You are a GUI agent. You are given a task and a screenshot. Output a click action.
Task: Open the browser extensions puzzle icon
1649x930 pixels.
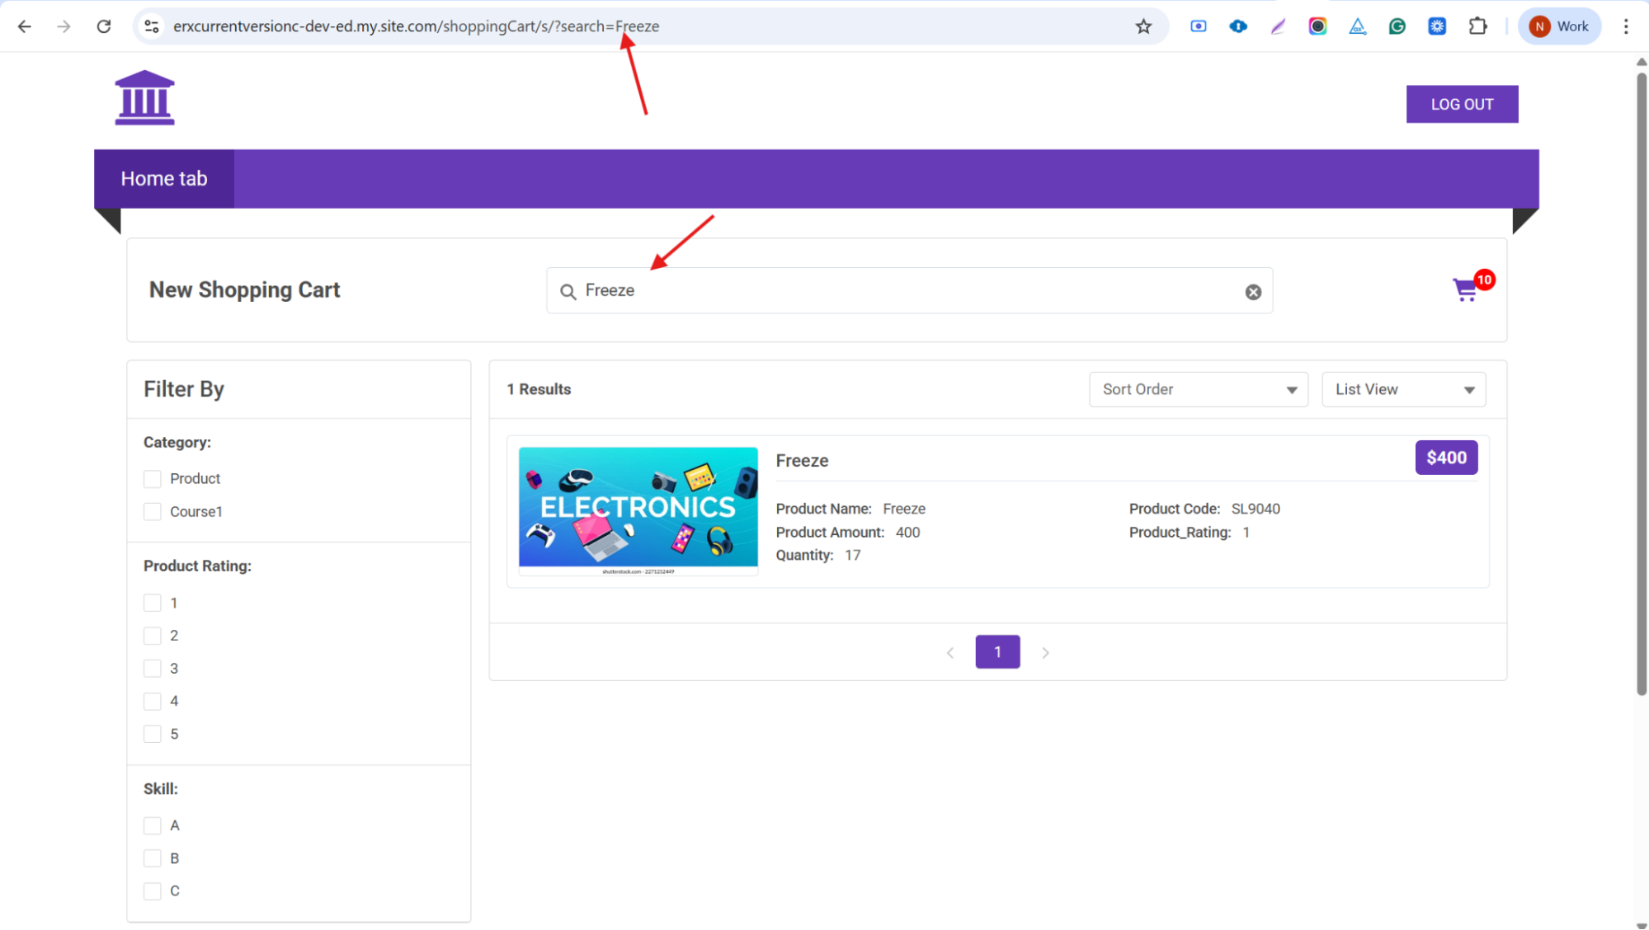point(1477,26)
